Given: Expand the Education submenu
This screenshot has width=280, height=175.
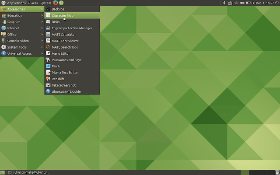Looking at the screenshot, I should [22, 16].
